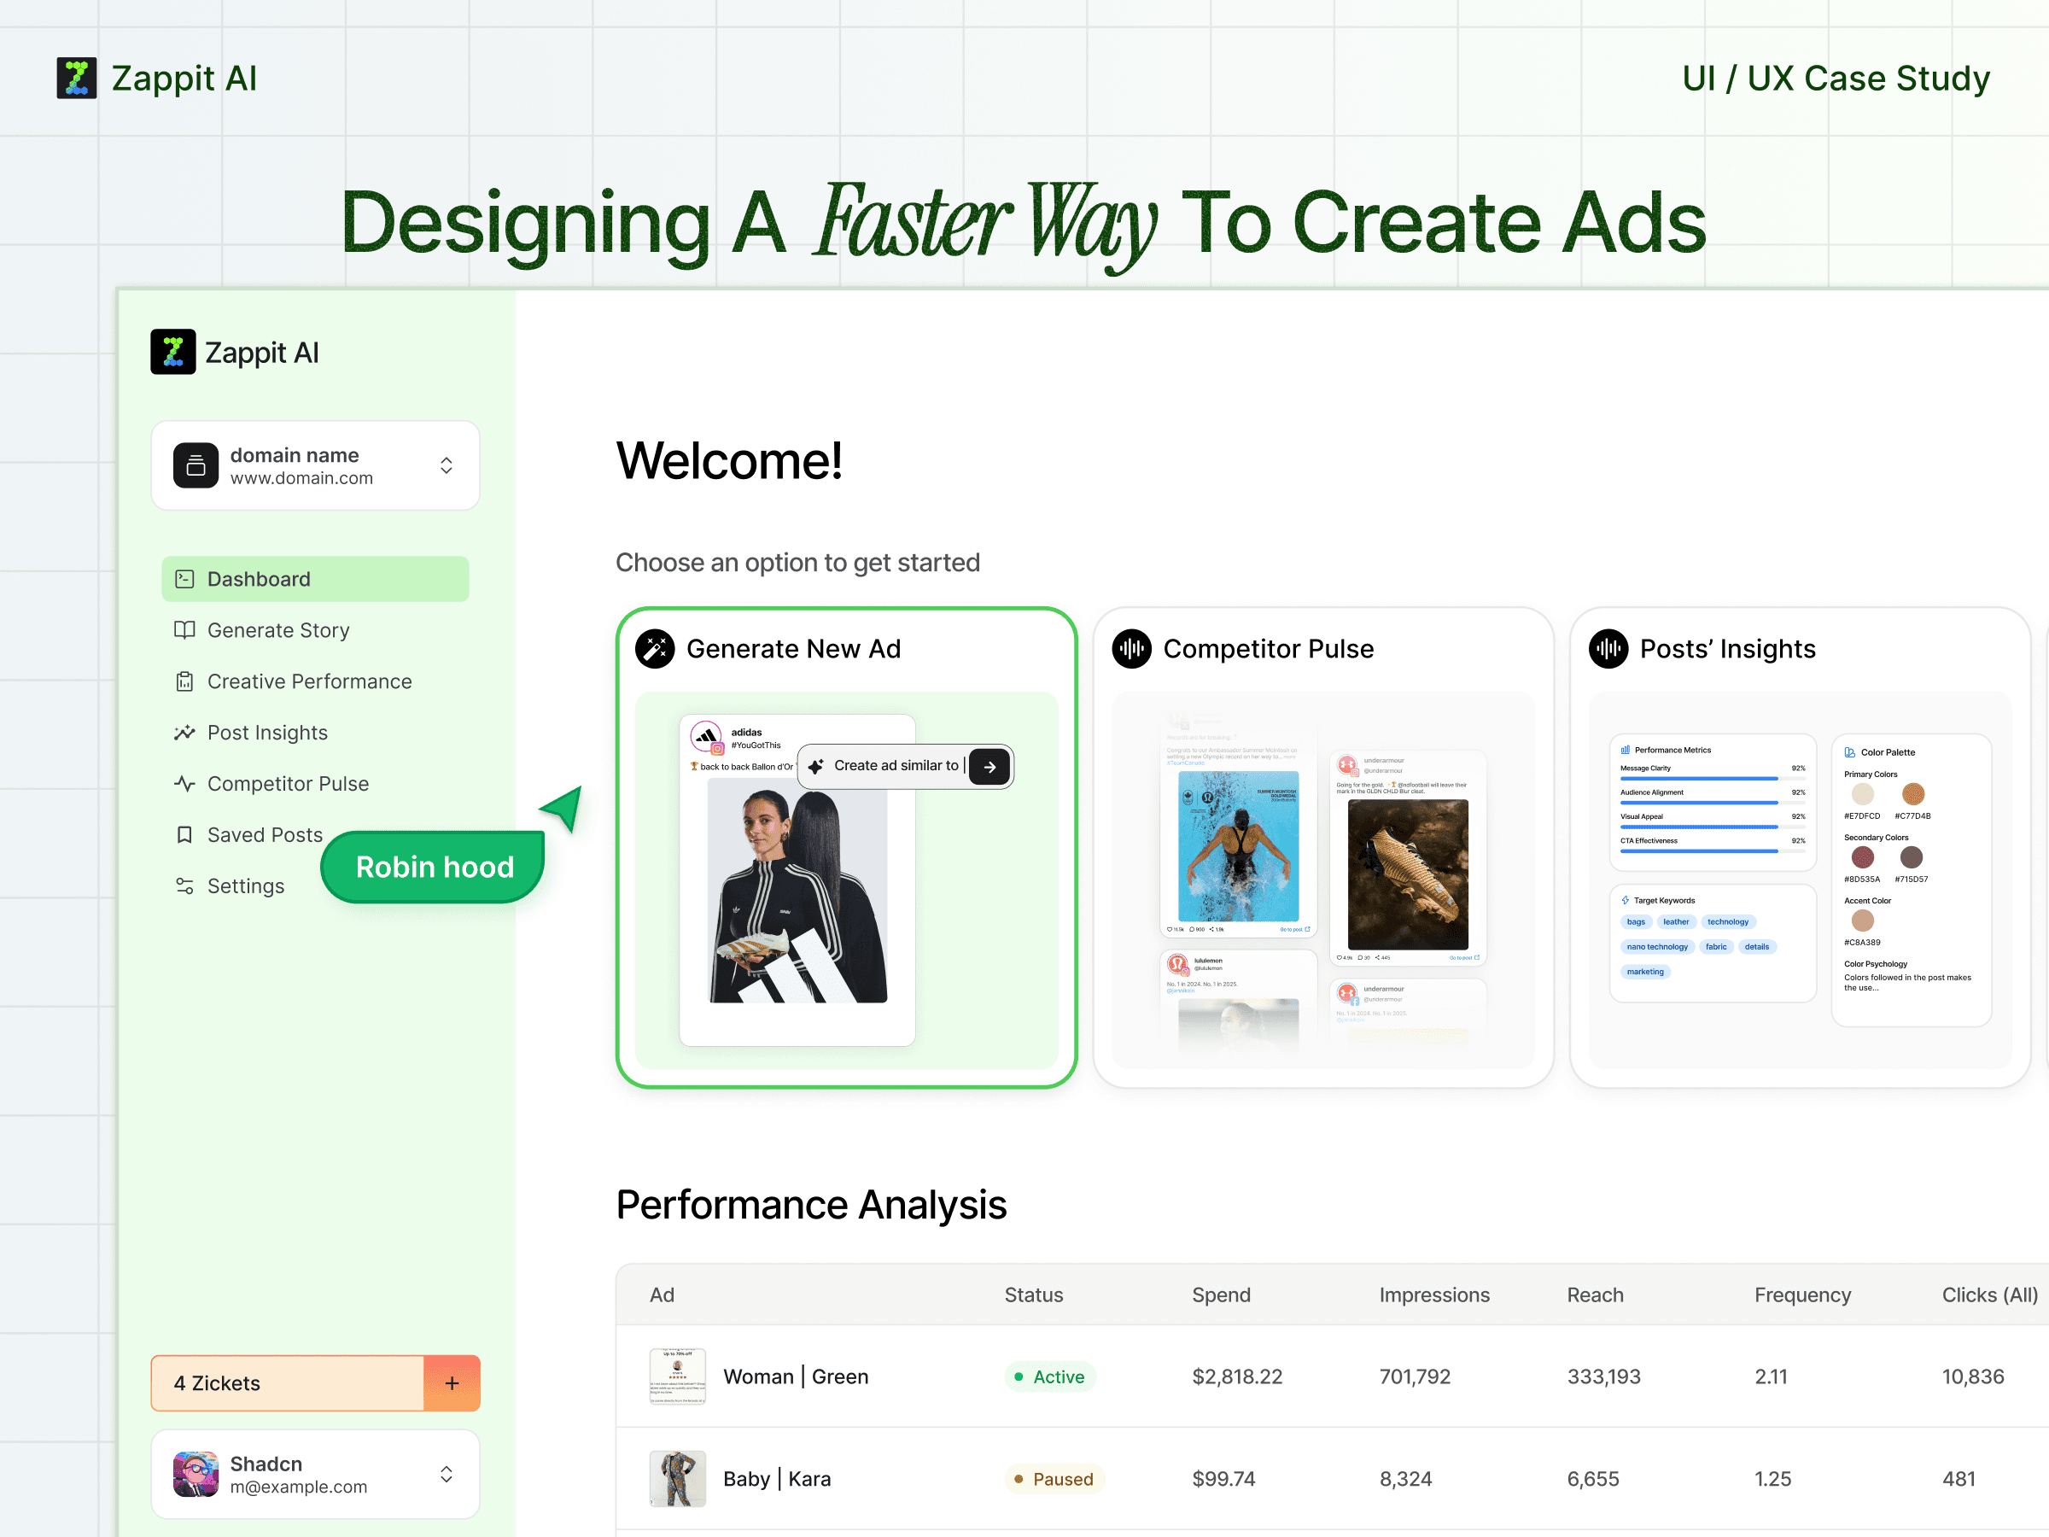Click the Active status badge for Woman | Green
Viewport: 2049px width, 1537px height.
coord(1049,1376)
